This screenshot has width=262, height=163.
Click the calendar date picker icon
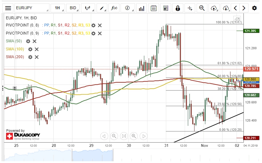point(154,8)
